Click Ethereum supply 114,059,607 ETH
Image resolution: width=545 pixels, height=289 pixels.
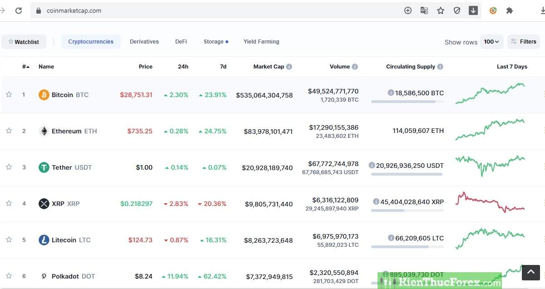pos(418,131)
